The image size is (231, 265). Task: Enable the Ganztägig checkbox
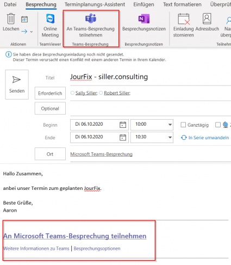coord(183,125)
